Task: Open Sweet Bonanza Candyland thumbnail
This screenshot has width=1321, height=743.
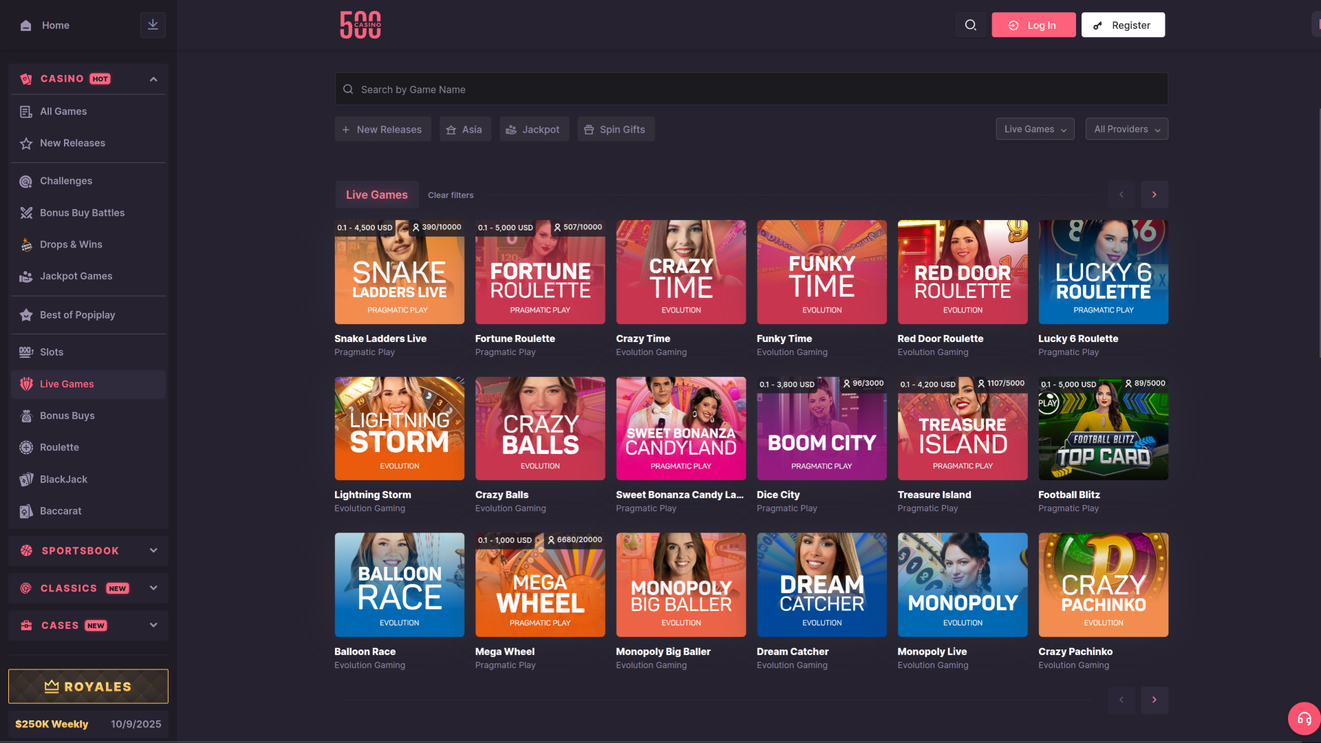Action: [x=681, y=428]
